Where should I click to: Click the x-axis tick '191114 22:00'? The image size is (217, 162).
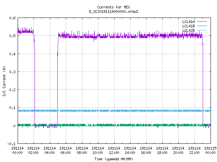tap(194, 151)
